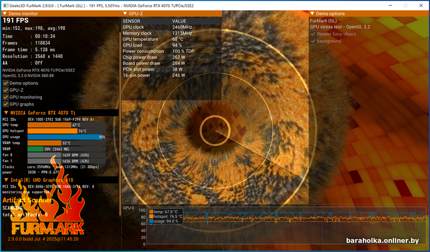Click the blue usage legend swatch
The width and height of the screenshot is (430, 252).
(x=151, y=221)
